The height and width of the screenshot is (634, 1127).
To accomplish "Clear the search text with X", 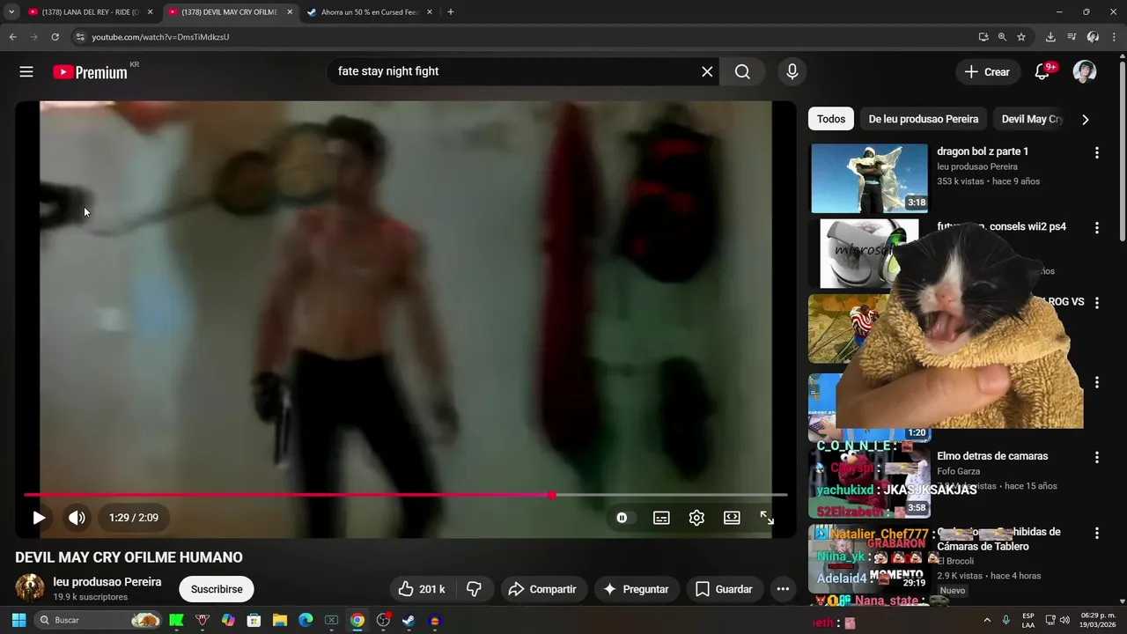I will [x=707, y=72].
